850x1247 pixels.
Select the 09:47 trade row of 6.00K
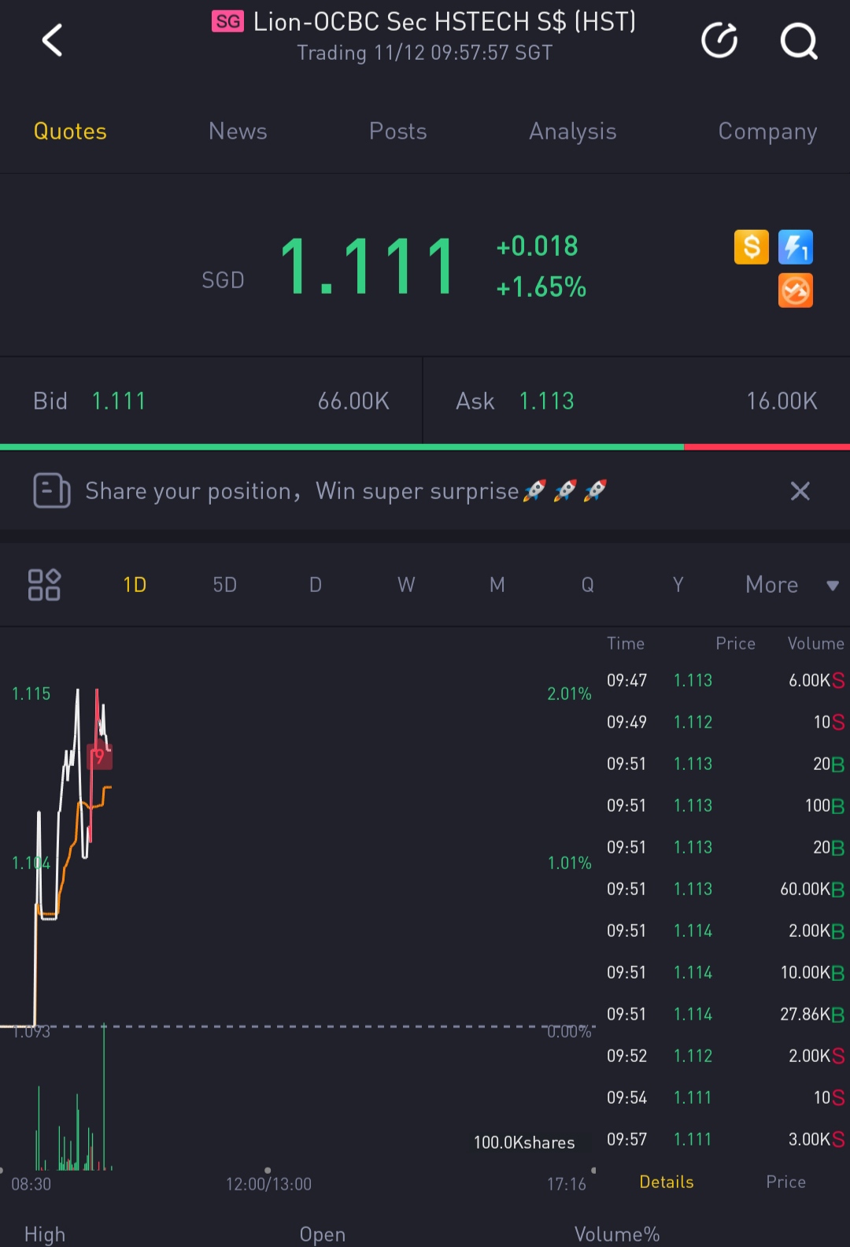[726, 680]
